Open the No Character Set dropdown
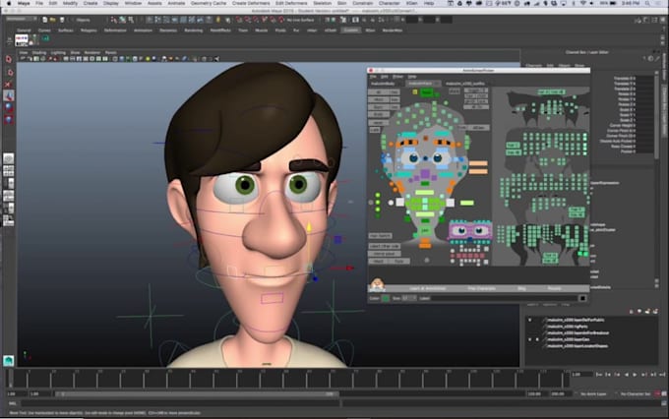 [636, 393]
